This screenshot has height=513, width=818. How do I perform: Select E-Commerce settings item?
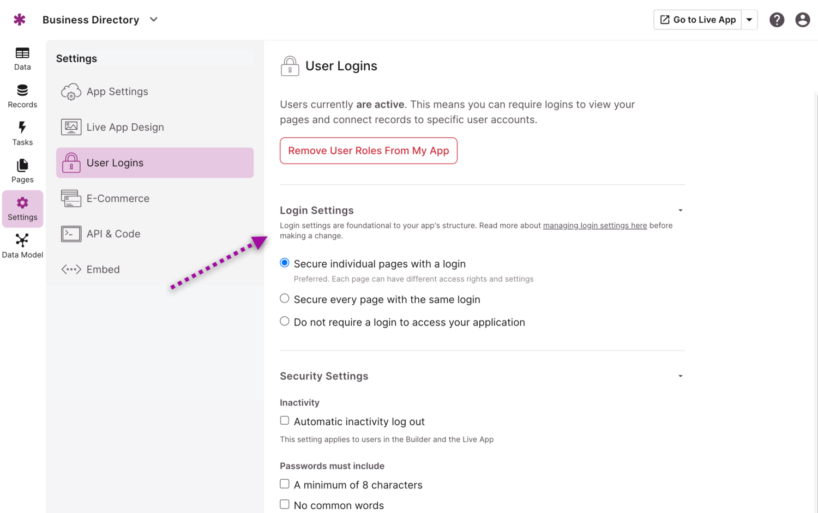118,198
